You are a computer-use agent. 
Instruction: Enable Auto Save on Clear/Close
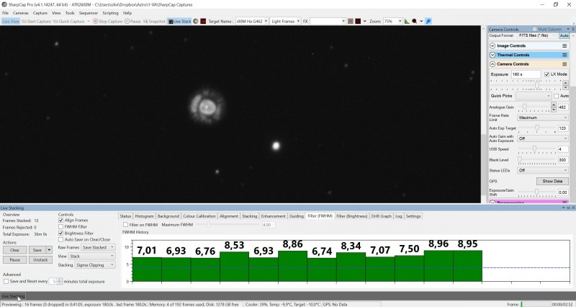pyautogui.click(x=61, y=240)
